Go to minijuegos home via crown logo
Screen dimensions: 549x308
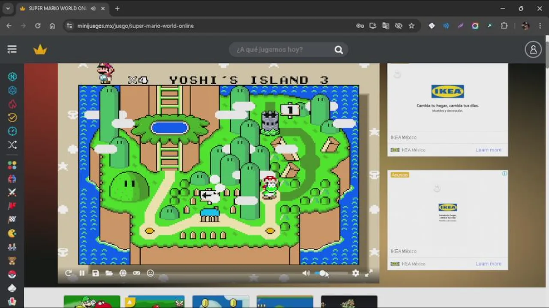tap(40, 50)
